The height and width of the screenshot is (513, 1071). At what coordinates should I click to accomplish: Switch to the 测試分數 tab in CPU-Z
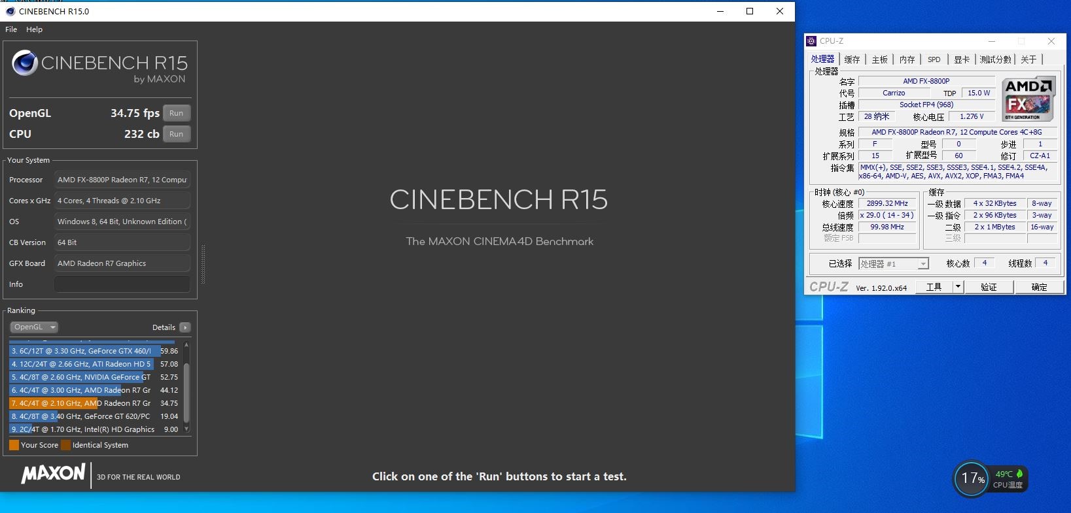(995, 59)
